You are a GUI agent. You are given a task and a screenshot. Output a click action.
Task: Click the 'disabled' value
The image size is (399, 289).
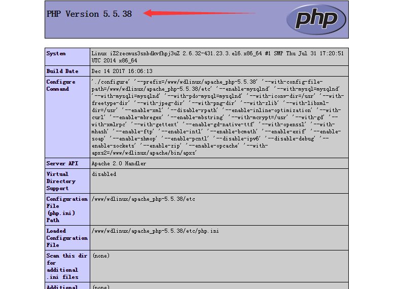coord(104,174)
